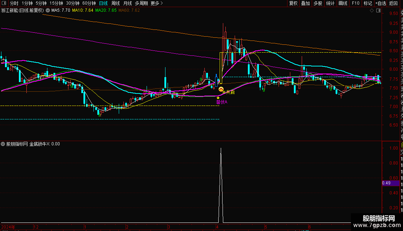Switch to the 60分钟 period tab
This screenshot has width=403, height=231.
click(89, 3)
